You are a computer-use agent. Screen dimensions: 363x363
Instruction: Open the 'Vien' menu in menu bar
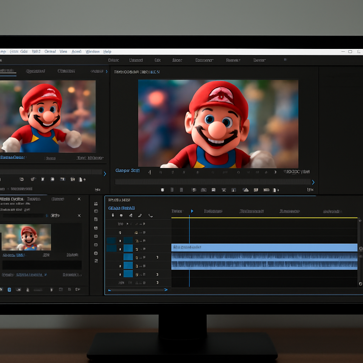click(63, 51)
